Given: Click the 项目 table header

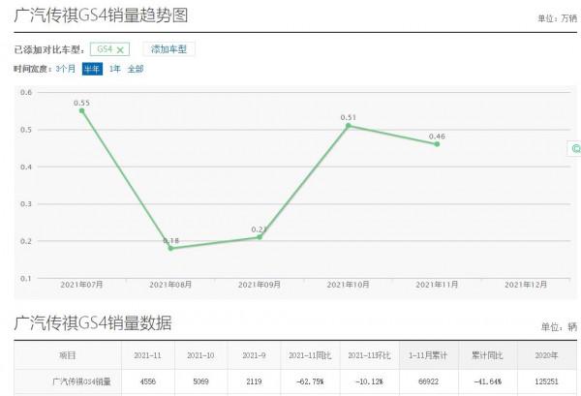Looking at the screenshot, I should coord(68,355).
